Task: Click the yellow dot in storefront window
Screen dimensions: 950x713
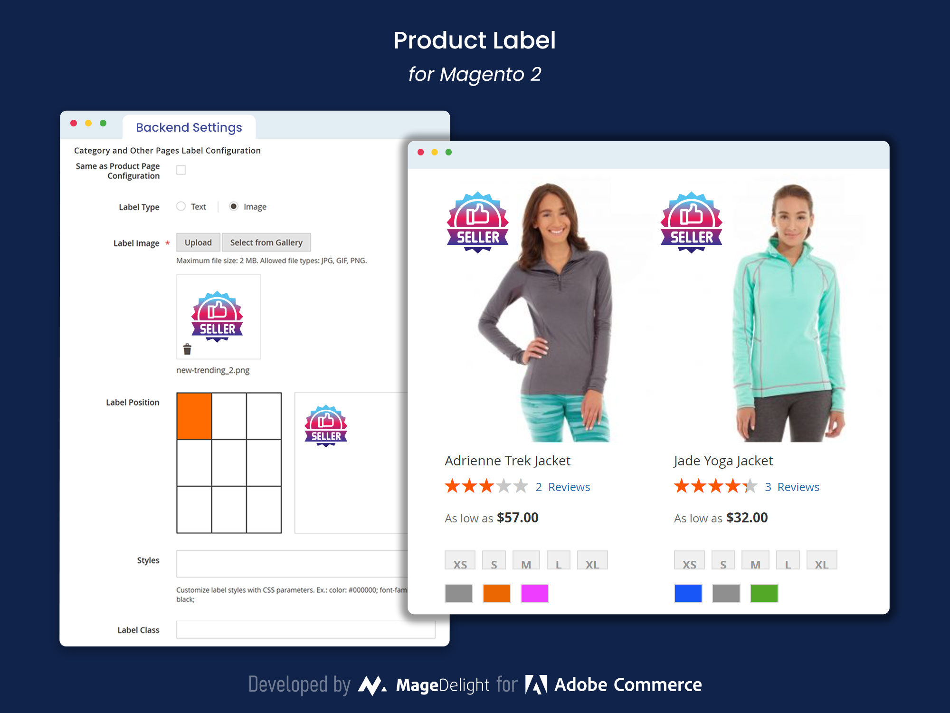Action: click(x=435, y=152)
